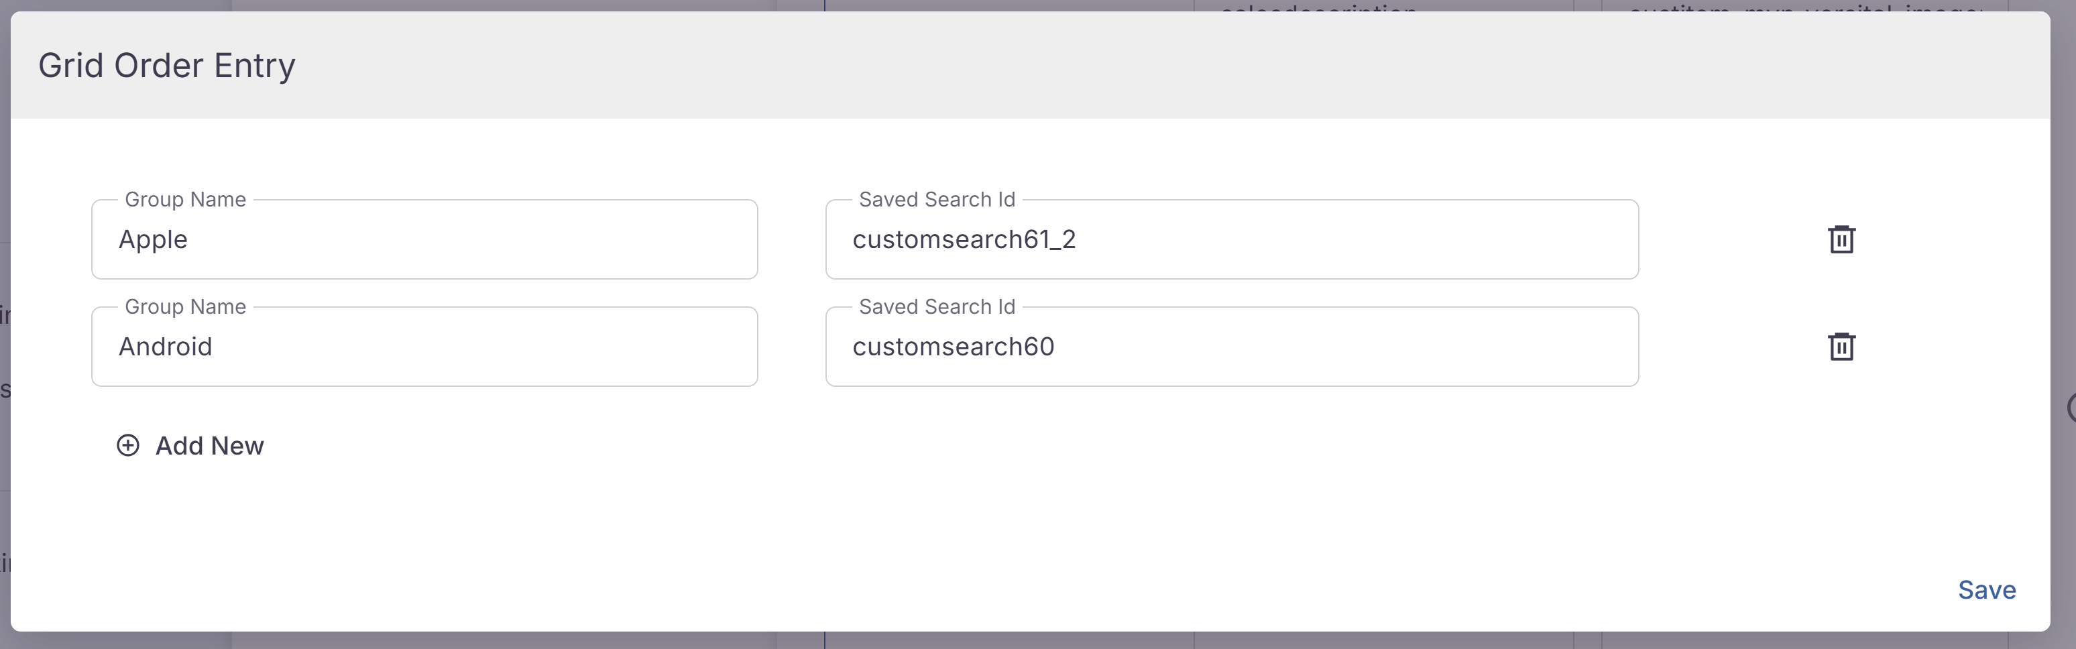Click the customsearch60 text value
The width and height of the screenshot is (2076, 649).
(954, 347)
